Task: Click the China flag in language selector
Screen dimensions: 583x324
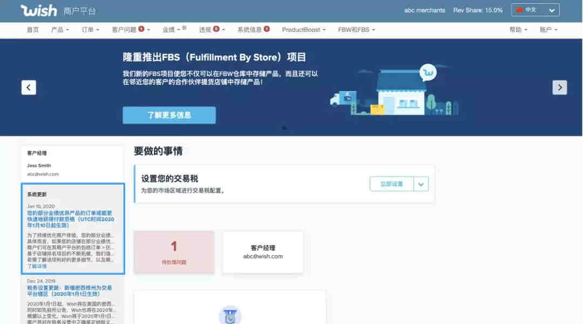Action: click(519, 10)
